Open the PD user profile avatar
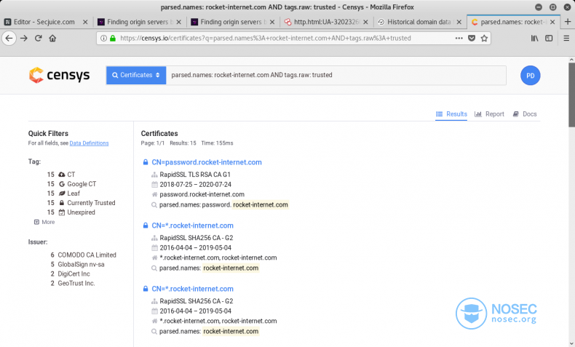 (x=530, y=76)
